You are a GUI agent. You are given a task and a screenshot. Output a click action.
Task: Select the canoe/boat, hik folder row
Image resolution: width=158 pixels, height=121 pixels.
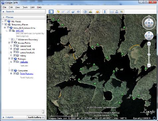click(27, 49)
